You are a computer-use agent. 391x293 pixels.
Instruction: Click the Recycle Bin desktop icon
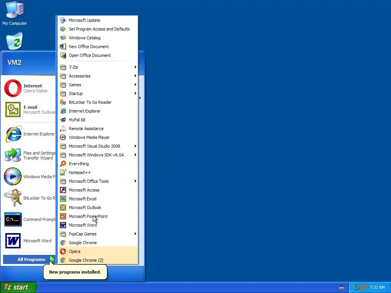15,41
